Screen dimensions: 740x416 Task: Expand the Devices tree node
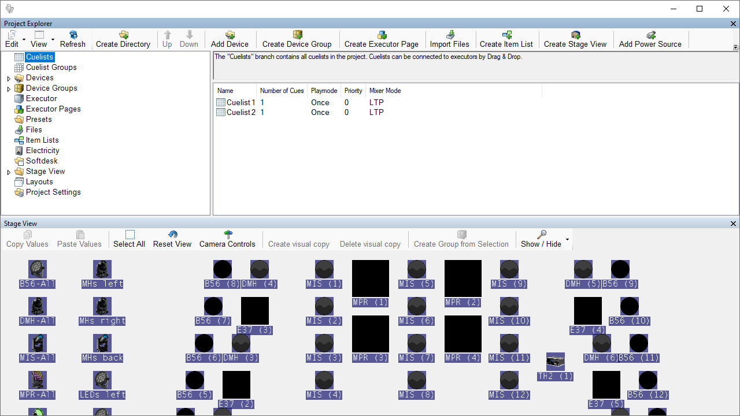coord(9,79)
